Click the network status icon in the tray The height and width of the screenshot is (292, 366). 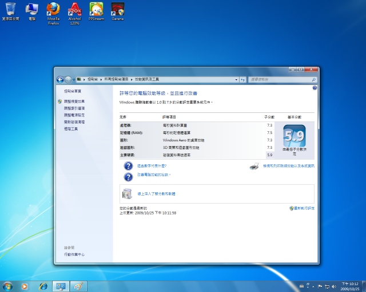point(327,286)
